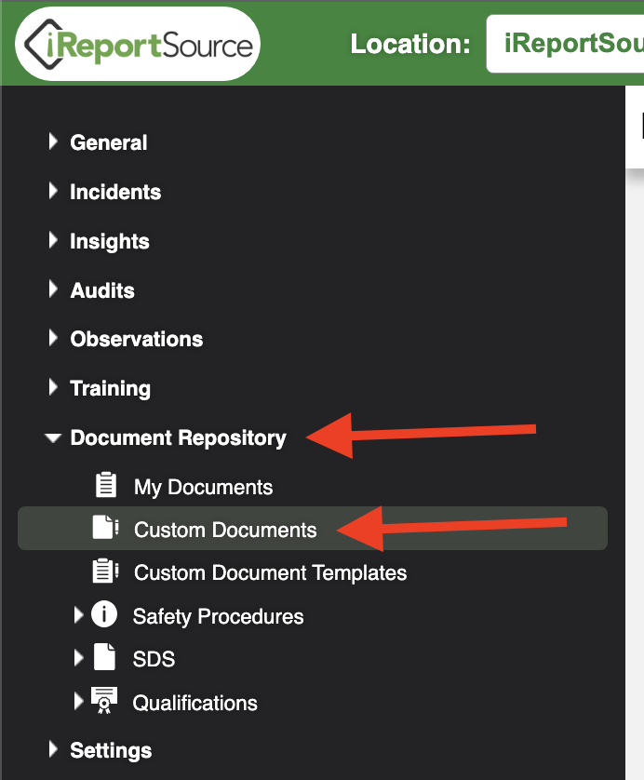The image size is (644, 780).
Task: Expand the General section arrow
Action: point(53,141)
